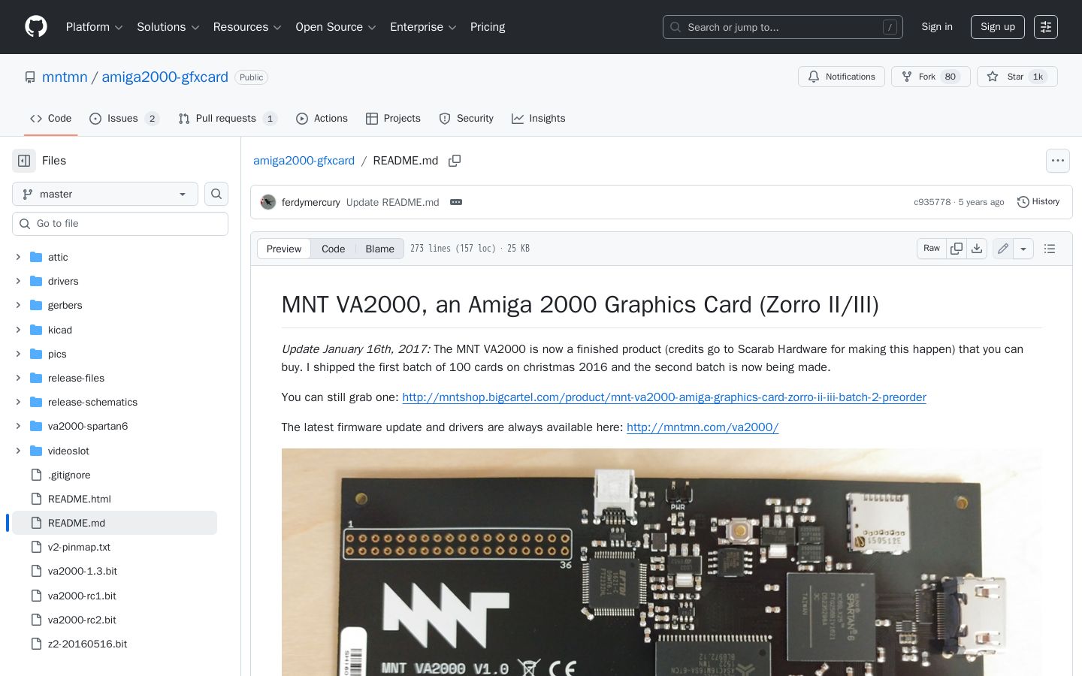Viewport: 1082px width, 676px height.
Task: Open the .gitignore file
Action: pyautogui.click(x=69, y=475)
